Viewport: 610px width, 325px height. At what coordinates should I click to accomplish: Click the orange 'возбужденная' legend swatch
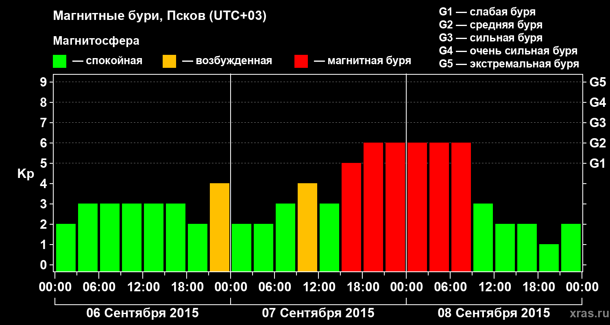pyautogui.click(x=169, y=61)
